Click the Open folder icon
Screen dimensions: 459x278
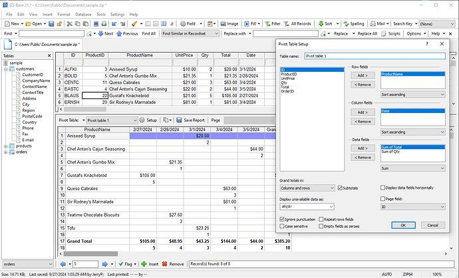tap(29, 24)
